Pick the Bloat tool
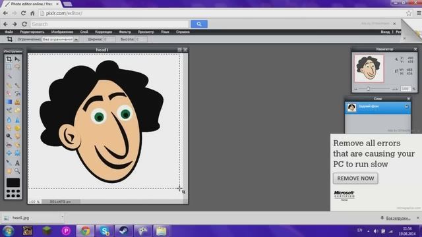The width and height of the screenshot is (422, 237). point(9,153)
